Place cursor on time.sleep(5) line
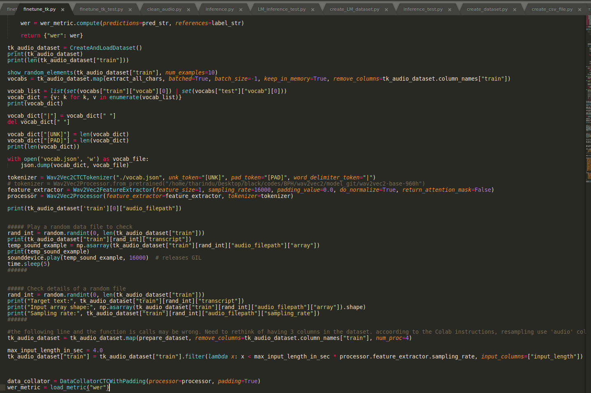Image resolution: width=591 pixels, height=393 pixels. tap(28, 264)
